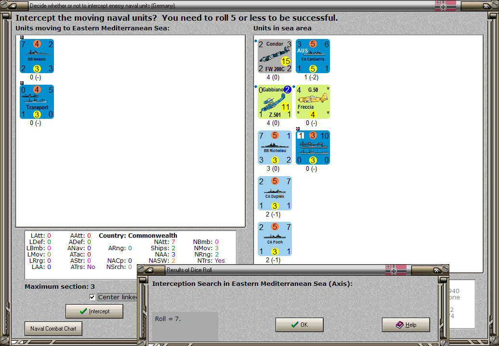The width and height of the screenshot is (499, 346).
Task: Click the Intercept button
Action: coord(94,311)
